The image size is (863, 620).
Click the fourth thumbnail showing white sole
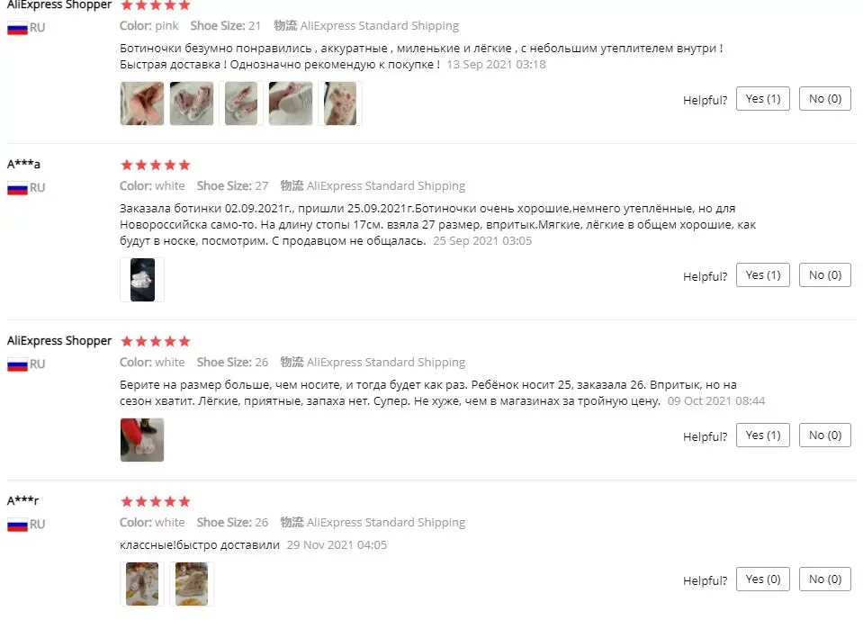(291, 103)
